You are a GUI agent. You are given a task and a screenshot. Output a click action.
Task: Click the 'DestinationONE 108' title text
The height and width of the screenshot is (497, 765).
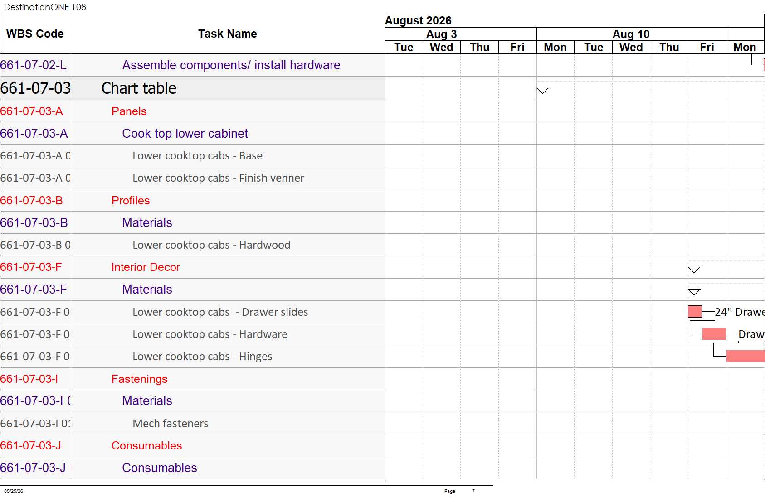tap(45, 7)
